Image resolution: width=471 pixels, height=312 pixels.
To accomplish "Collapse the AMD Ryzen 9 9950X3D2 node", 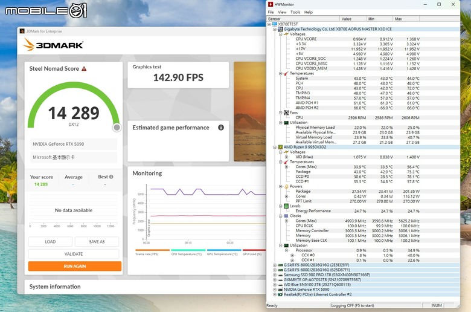I will (275, 147).
